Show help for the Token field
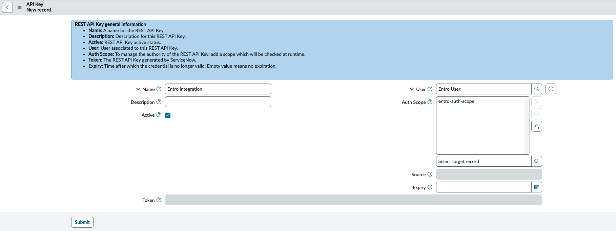 (159, 200)
